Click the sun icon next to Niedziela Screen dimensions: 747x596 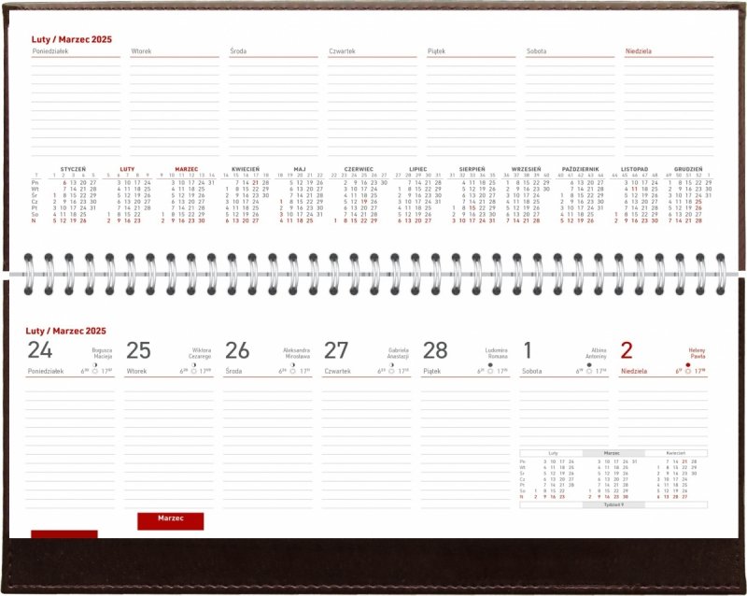[x=688, y=371]
